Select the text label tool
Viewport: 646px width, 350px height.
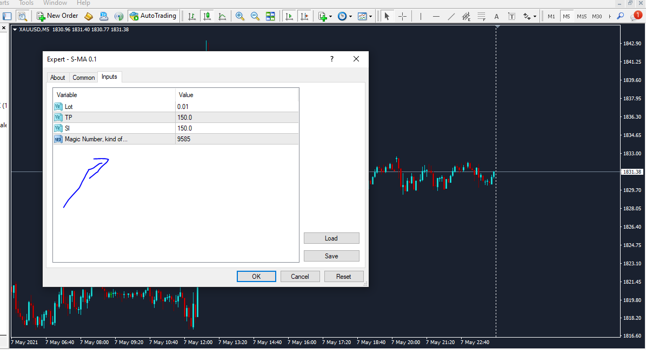tap(512, 16)
